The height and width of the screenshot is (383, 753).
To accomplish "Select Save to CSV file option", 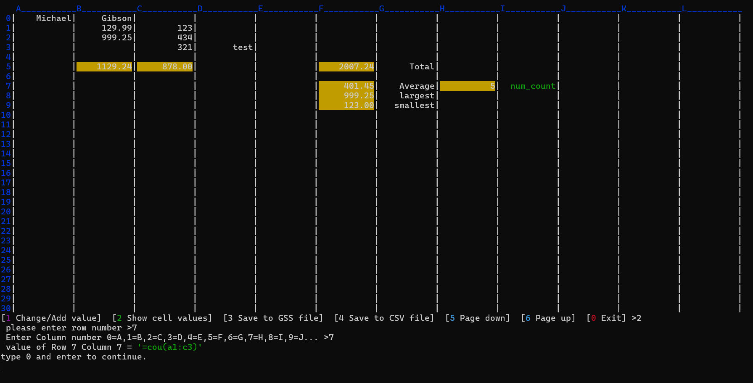I will 384,318.
